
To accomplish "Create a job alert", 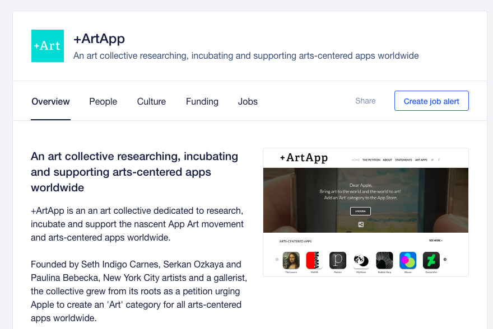I will [431, 101].
